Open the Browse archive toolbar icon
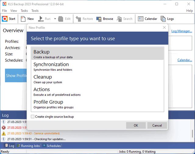Image resolution: width=195 pixels, height=154 pixels. coord(99,19)
